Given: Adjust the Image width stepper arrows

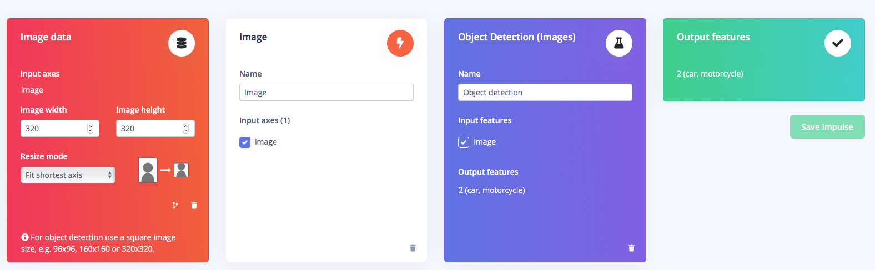Looking at the screenshot, I should 90,129.
